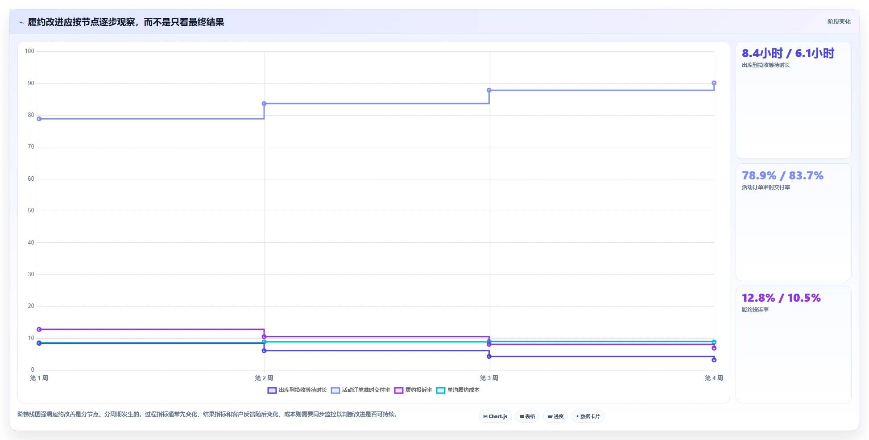Screen dimensions: 869x440
Task: Click the 准时交付率 data point at 第 4 周
Action: tap(714, 83)
